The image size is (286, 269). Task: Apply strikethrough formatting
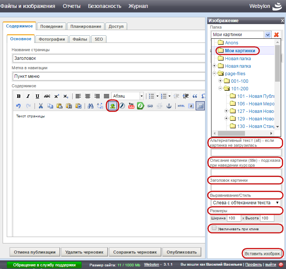pyautogui.click(x=47, y=96)
